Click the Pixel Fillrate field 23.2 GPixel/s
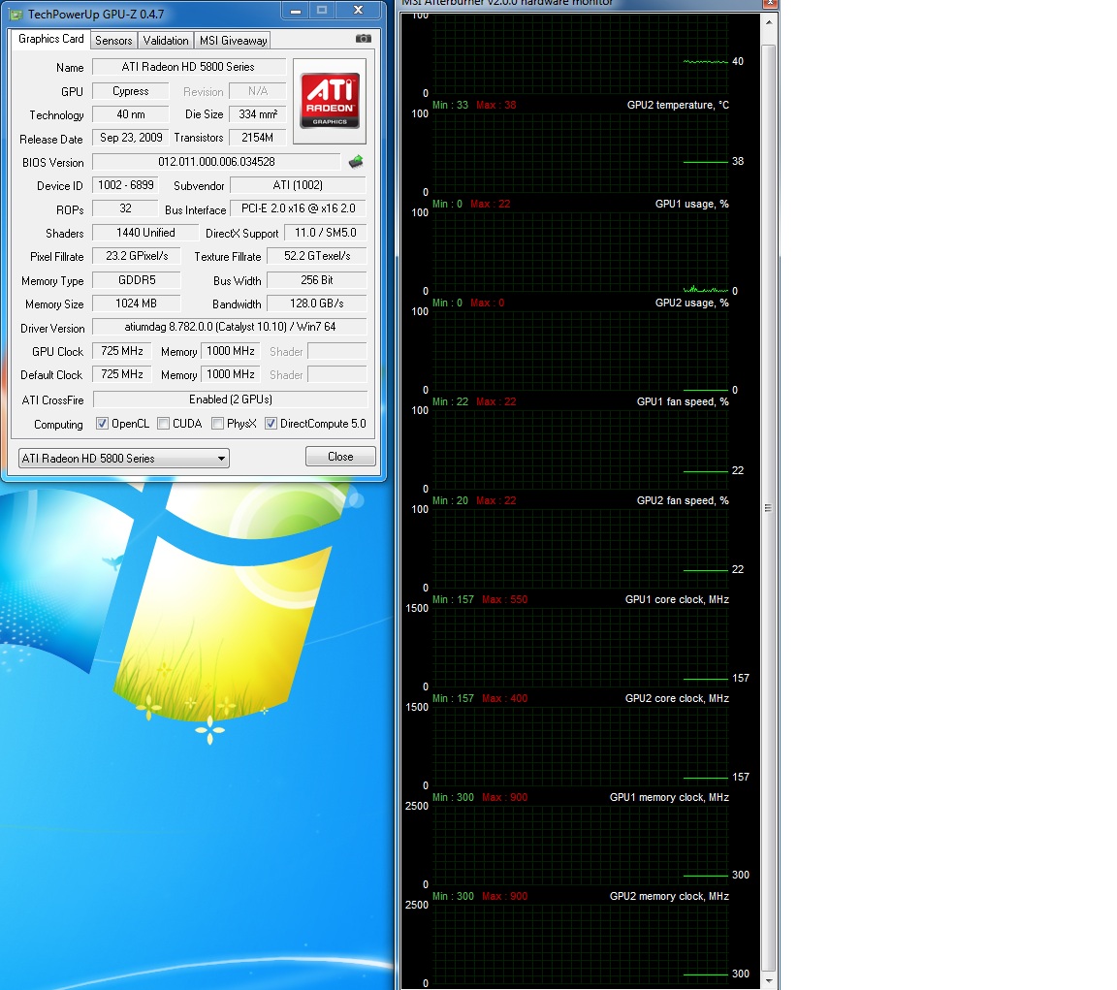Image resolution: width=1117 pixels, height=990 pixels. (x=137, y=256)
